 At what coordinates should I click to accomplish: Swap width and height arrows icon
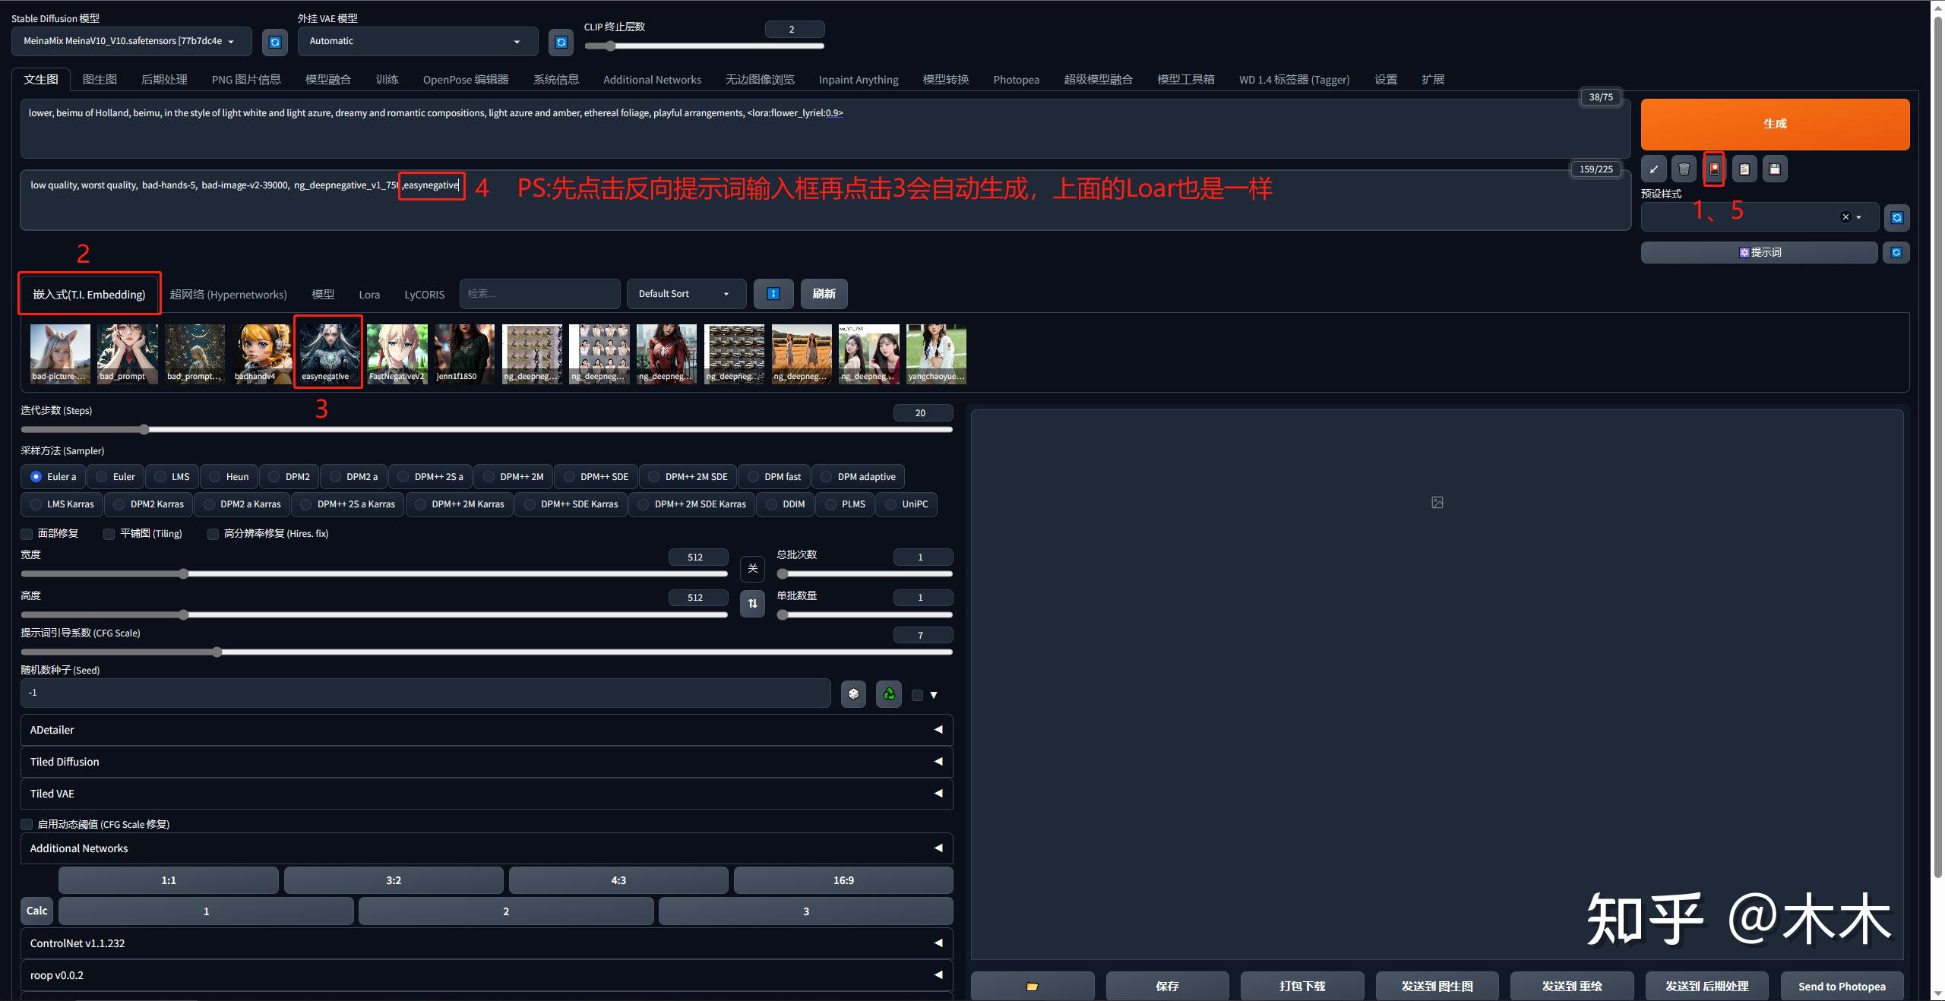coord(752,604)
